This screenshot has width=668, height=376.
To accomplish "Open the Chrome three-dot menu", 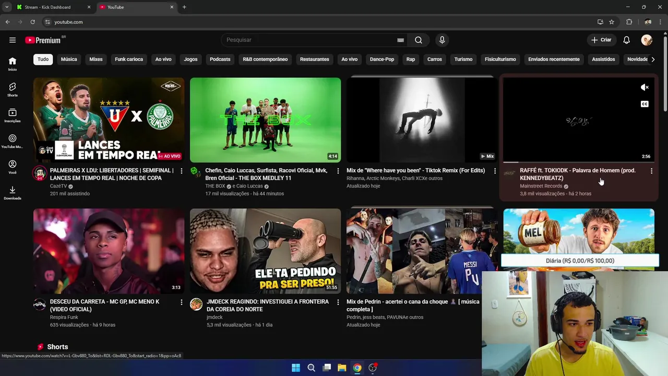I will coord(661,22).
